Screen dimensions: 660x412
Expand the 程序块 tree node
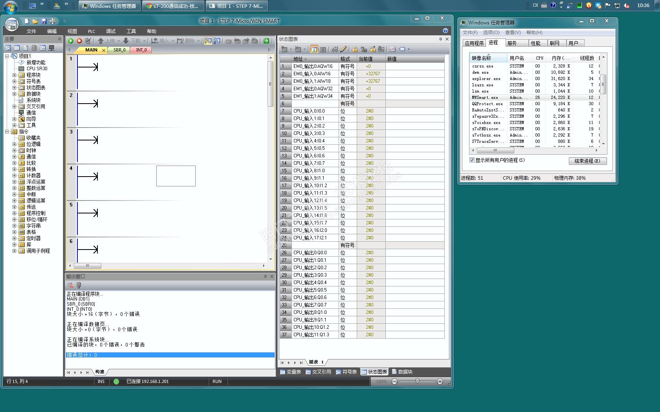[15, 75]
